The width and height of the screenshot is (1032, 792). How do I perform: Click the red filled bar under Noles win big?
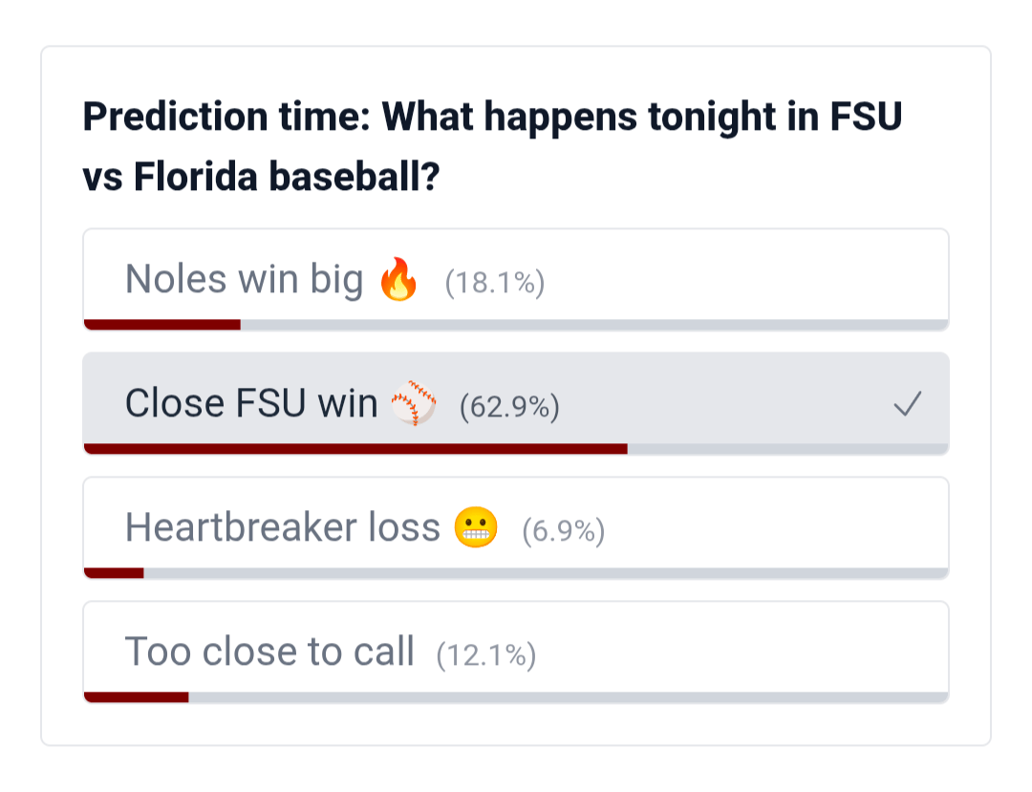[162, 325]
